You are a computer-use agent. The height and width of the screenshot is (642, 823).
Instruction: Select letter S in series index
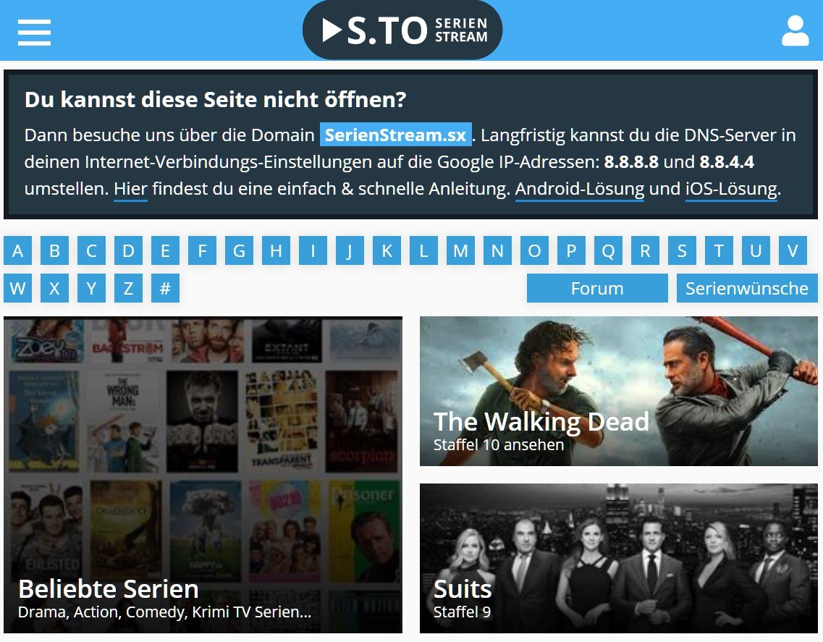[683, 250]
